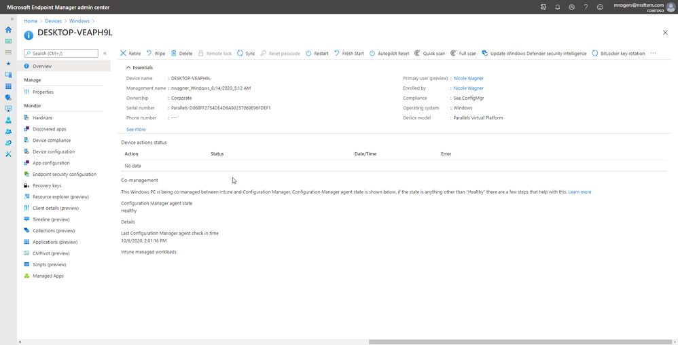This screenshot has height=345, width=678.
Task: Click Retire device action
Action: [x=130, y=53]
